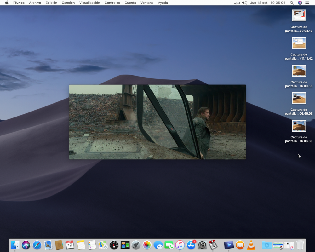Click the date and time in menu bar
The height and width of the screenshot is (252, 315).
[267, 3]
